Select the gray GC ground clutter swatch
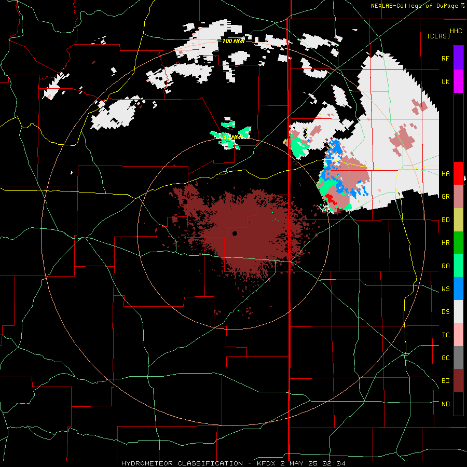Viewport: 467px width, 467px height. tap(458, 358)
